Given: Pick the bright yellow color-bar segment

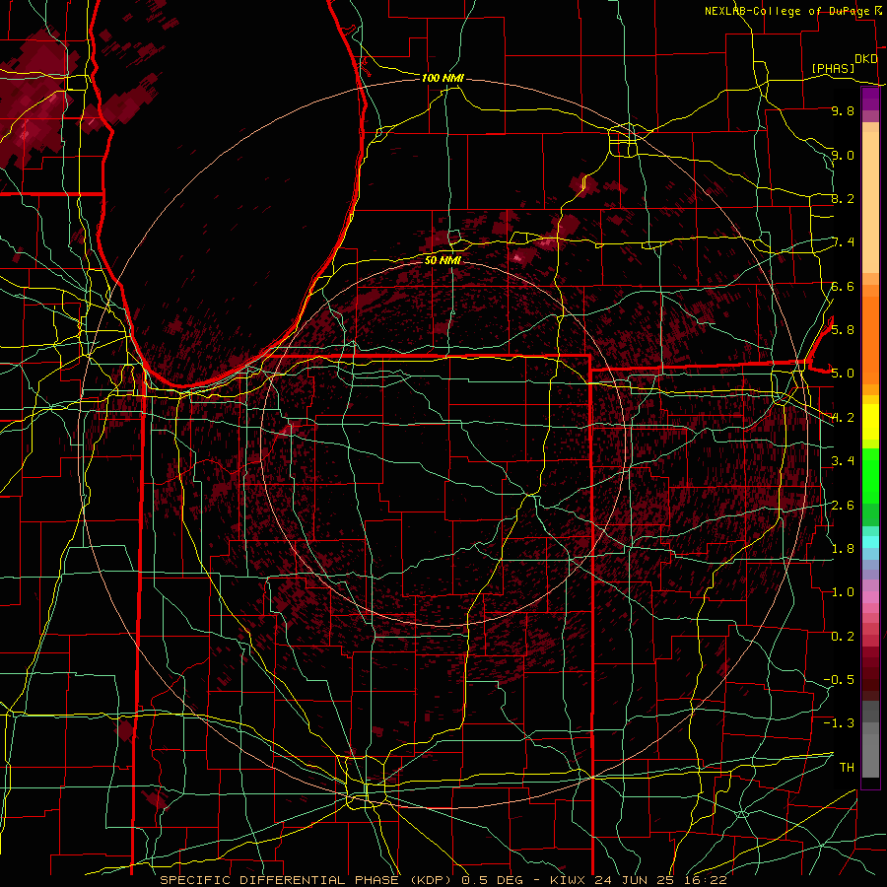Looking at the screenshot, I should [870, 422].
